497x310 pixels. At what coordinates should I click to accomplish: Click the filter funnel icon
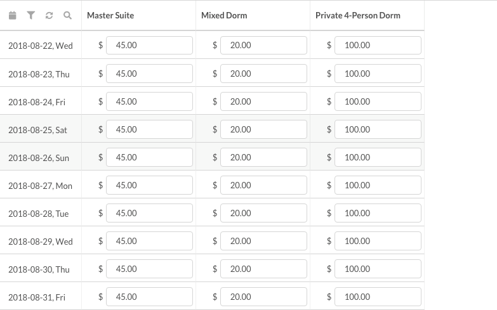click(x=30, y=15)
